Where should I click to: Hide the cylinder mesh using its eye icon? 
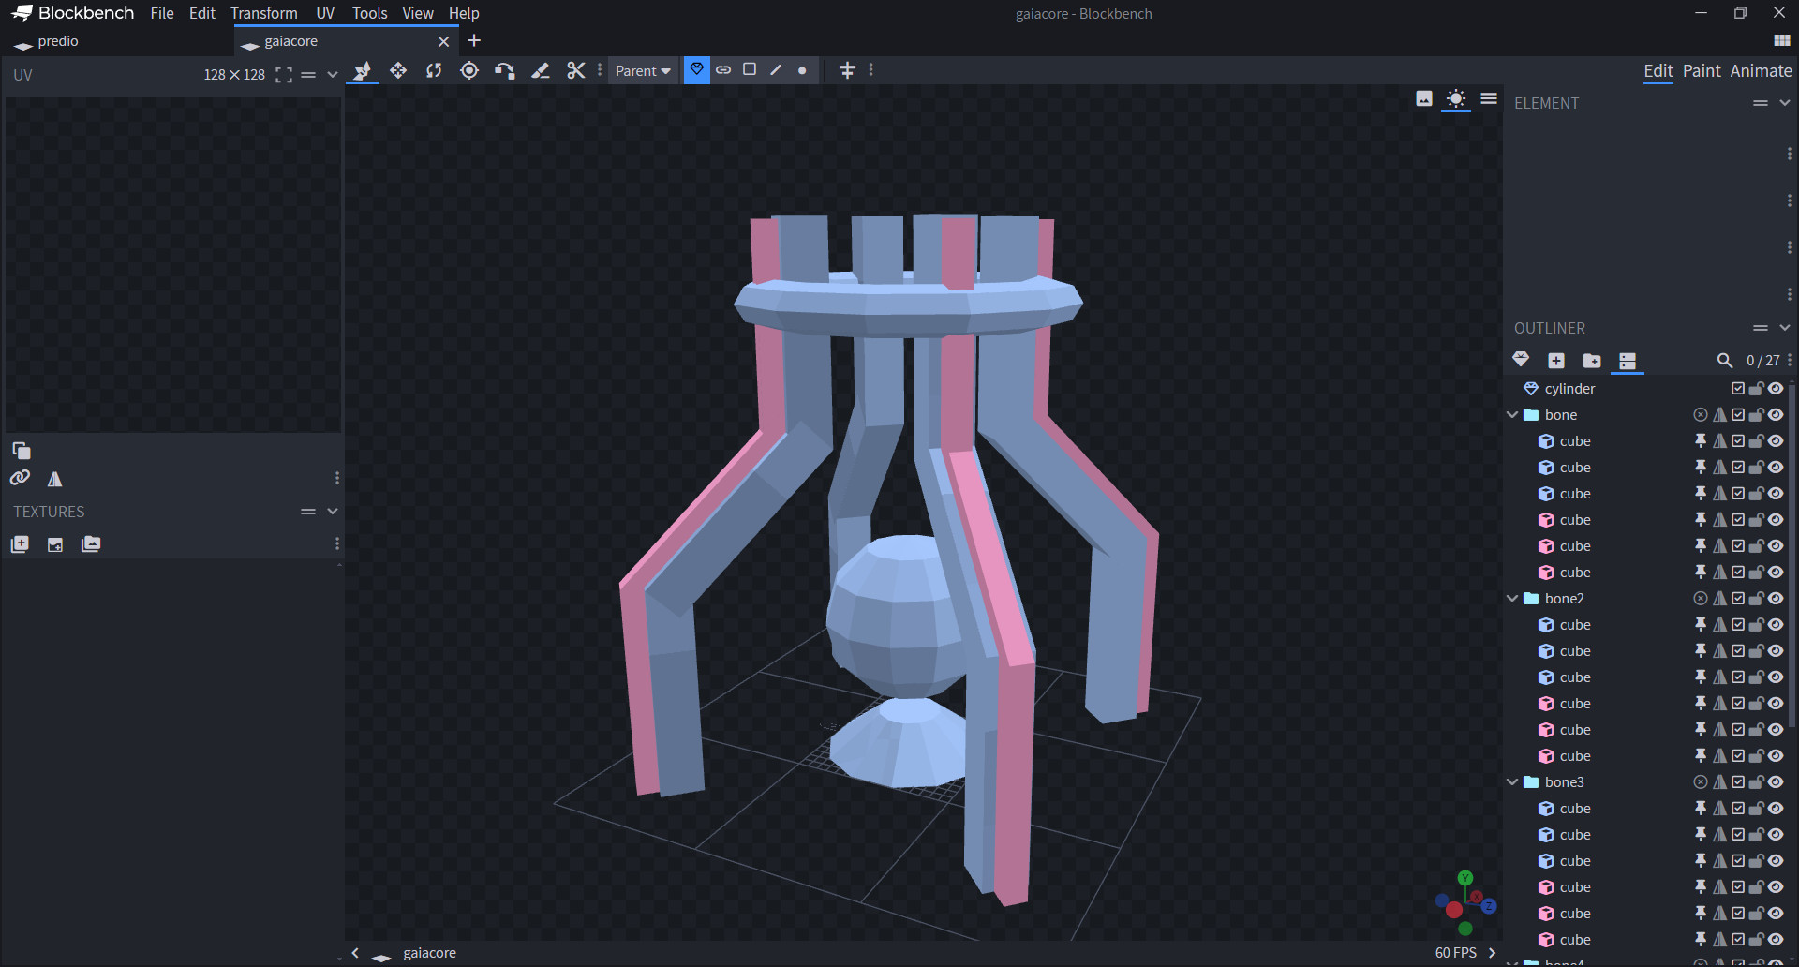pos(1776,389)
